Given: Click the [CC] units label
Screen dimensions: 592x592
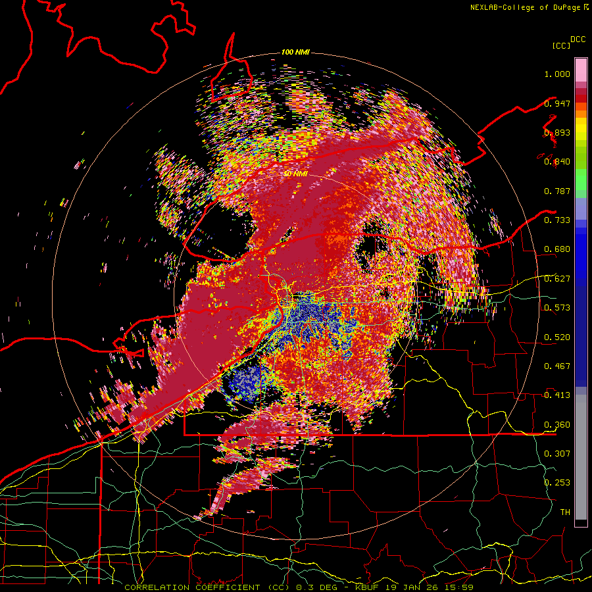Looking at the screenshot, I should (561, 45).
